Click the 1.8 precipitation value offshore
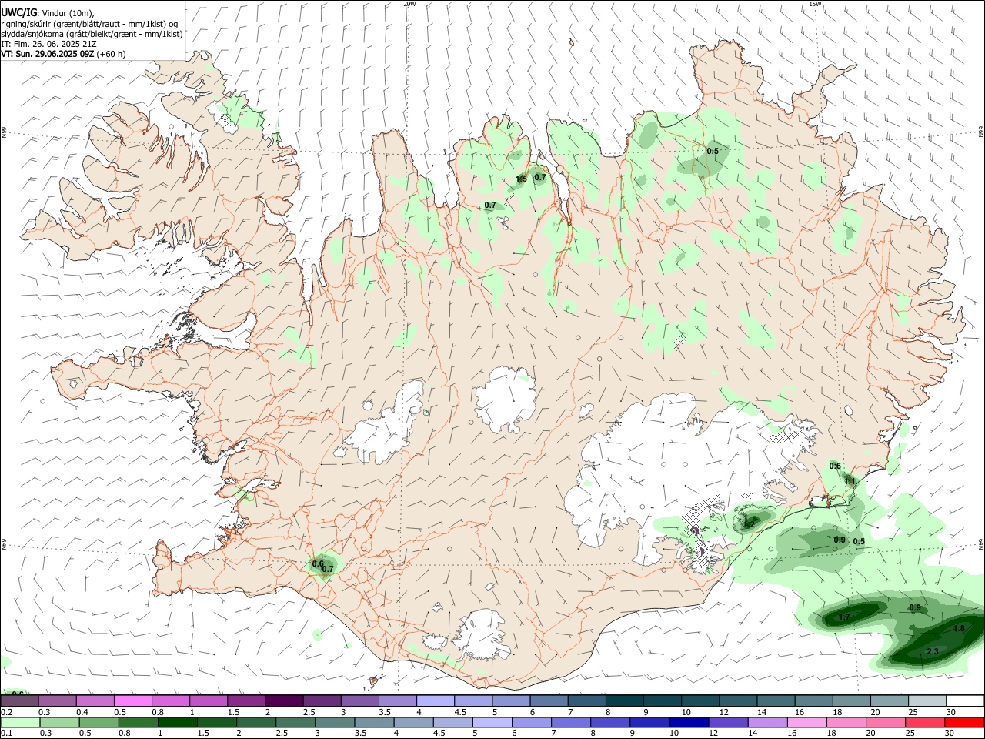Image resolution: width=985 pixels, height=739 pixels. click(959, 629)
